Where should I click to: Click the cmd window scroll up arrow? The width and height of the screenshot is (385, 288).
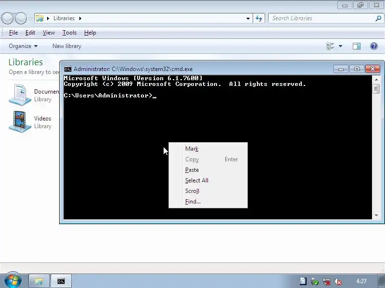tap(376, 80)
